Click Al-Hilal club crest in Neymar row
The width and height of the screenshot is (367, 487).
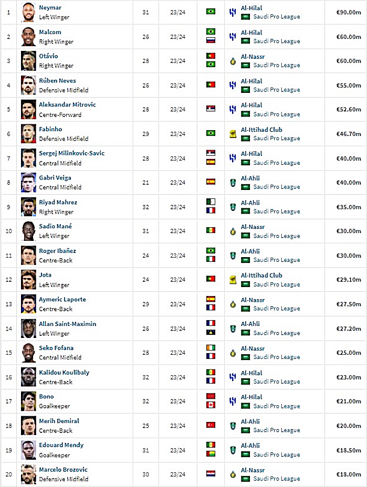click(x=233, y=13)
